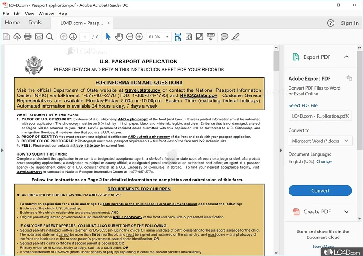Zoom in with plus icon
Viewport: 363px width, 256px height.
pyautogui.click(x=139, y=37)
